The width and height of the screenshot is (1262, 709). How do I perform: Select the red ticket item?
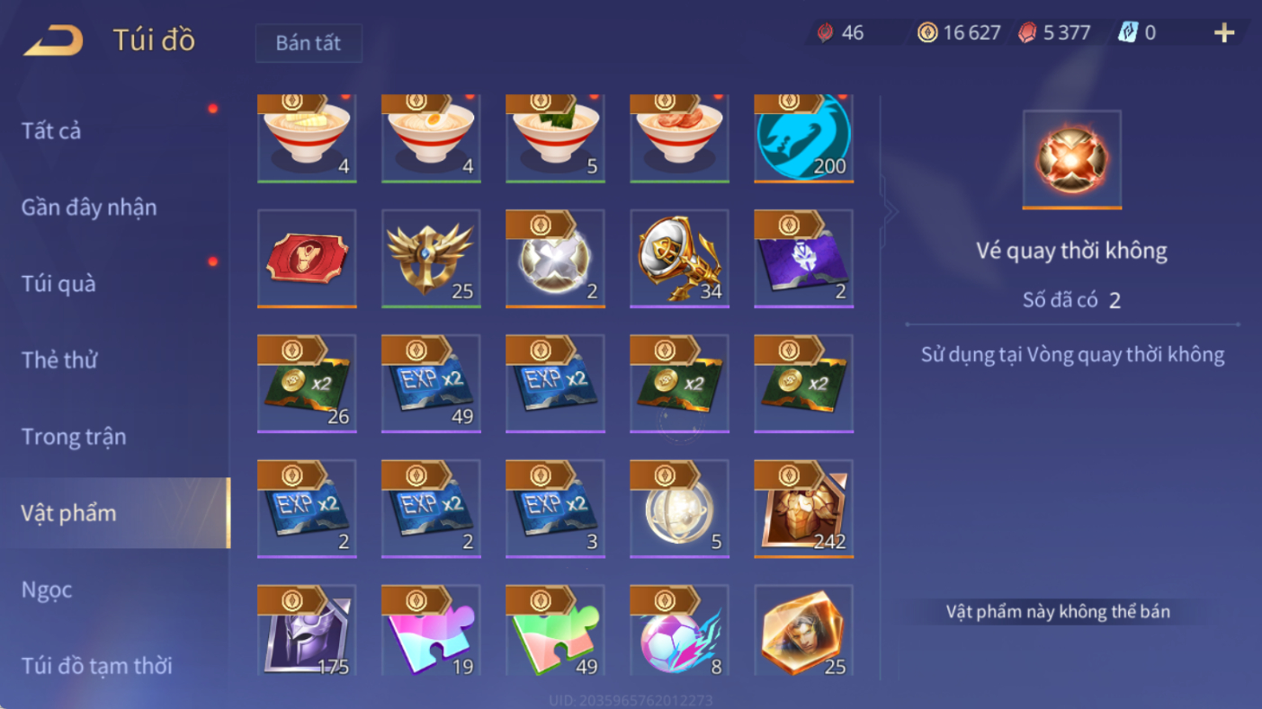point(307,259)
